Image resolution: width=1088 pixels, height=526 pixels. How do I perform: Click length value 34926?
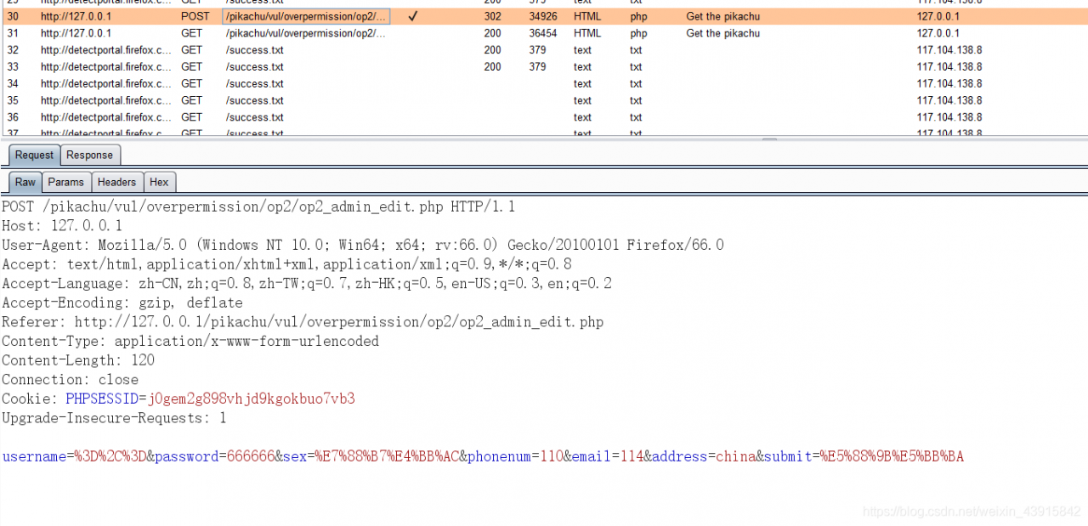pyautogui.click(x=543, y=16)
